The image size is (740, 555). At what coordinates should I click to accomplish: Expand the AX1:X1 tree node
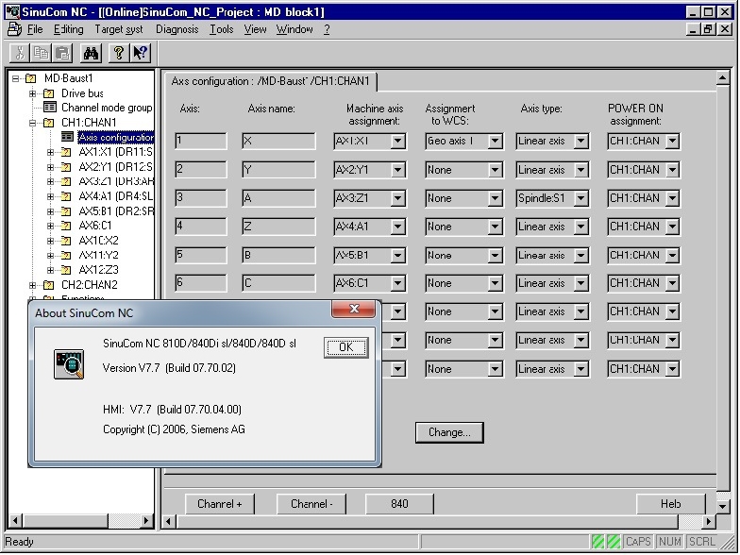[51, 152]
